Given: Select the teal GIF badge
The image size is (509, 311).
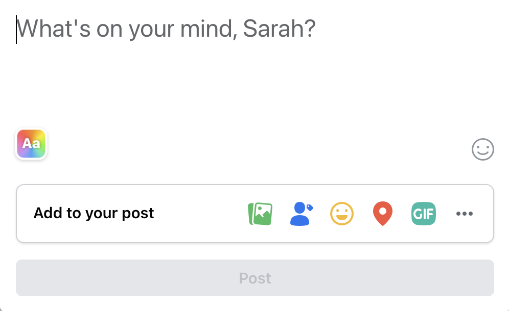Looking at the screenshot, I should (x=424, y=214).
